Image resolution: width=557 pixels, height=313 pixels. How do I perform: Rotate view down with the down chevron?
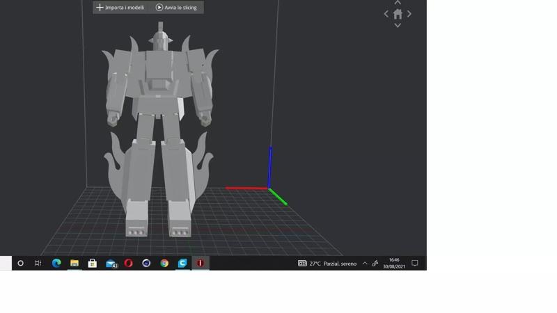point(398,26)
